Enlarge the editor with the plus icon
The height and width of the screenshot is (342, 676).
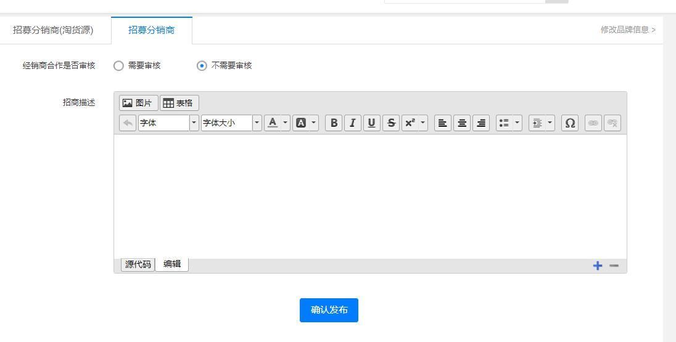click(598, 266)
